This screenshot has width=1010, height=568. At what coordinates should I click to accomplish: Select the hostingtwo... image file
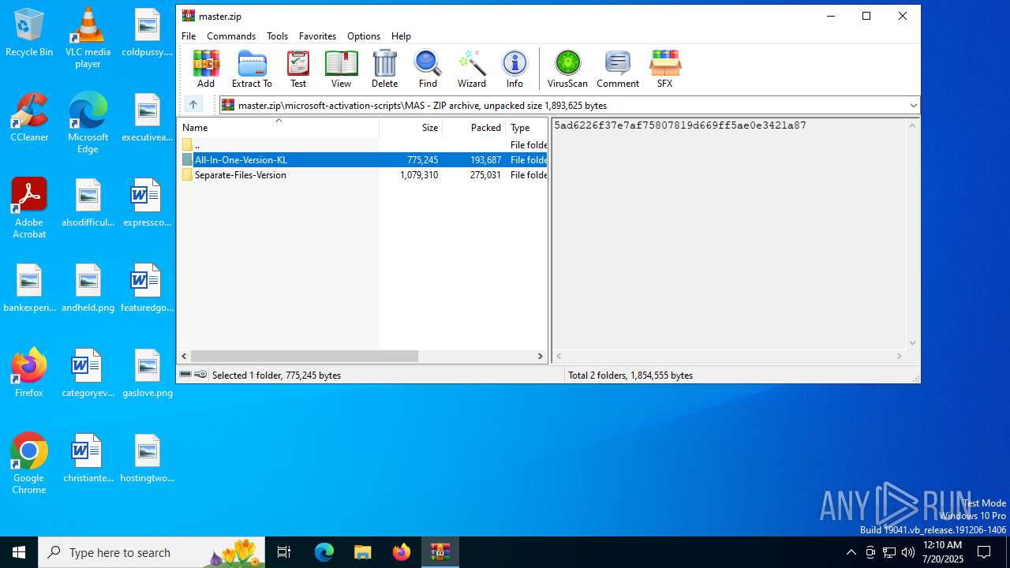[x=148, y=458]
